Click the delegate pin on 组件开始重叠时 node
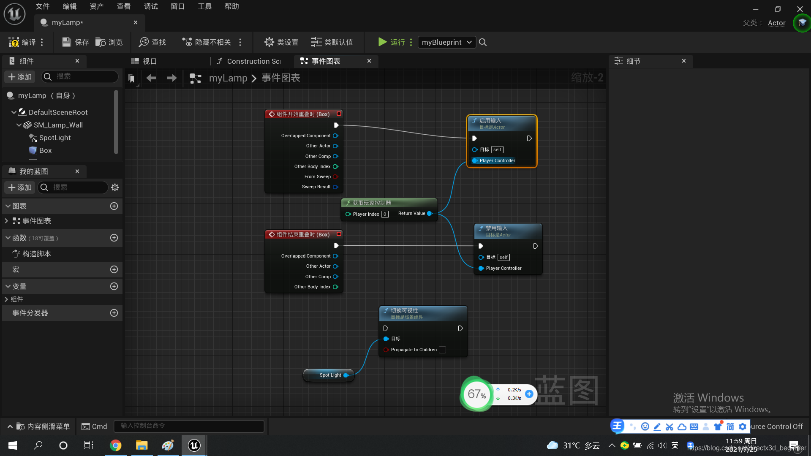Image resolution: width=811 pixels, height=456 pixels. click(x=339, y=114)
